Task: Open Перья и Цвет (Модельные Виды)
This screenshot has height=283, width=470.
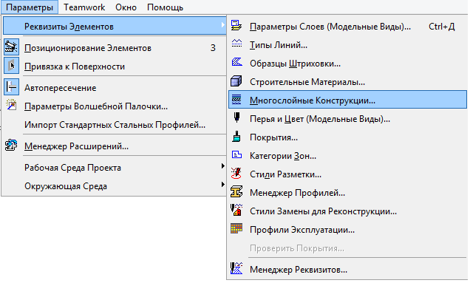Action: click(x=347, y=119)
